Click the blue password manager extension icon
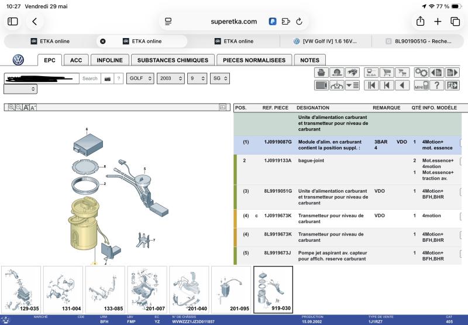468x325 pixels. click(272, 22)
